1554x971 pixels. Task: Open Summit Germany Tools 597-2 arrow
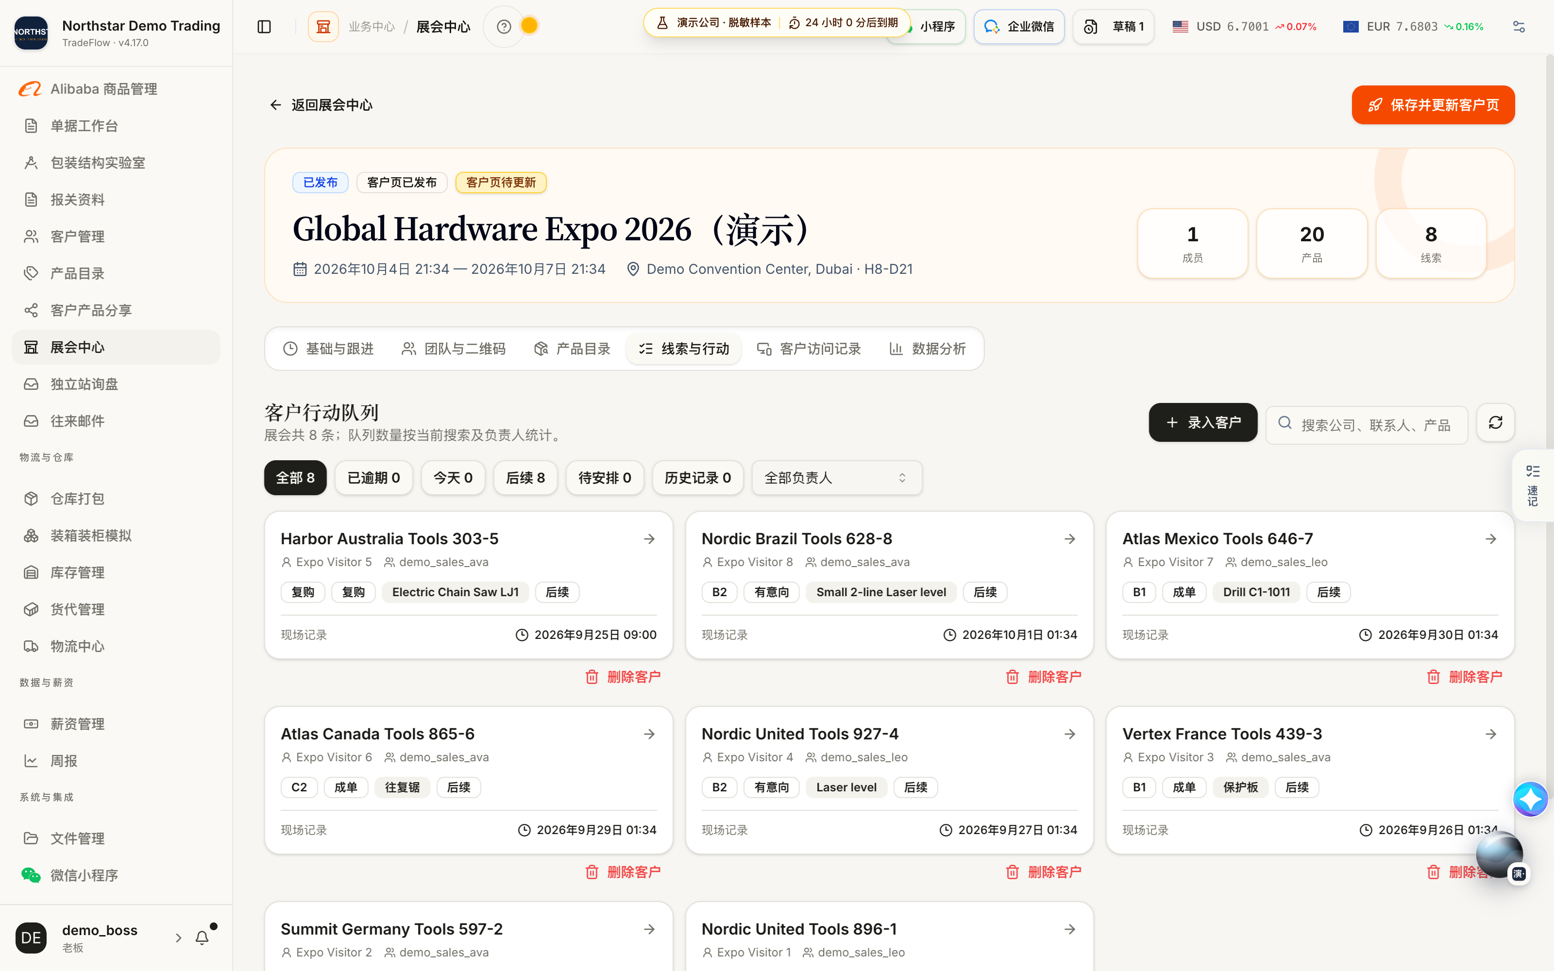(649, 929)
